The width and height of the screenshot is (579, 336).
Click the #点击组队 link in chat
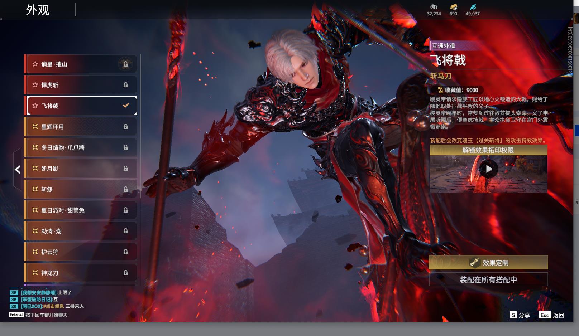pos(53,306)
